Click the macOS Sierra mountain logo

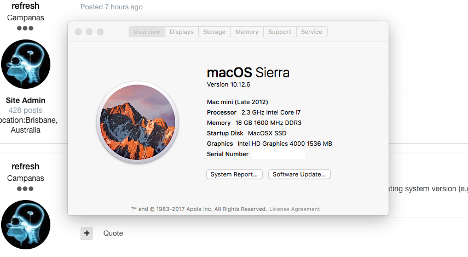click(x=137, y=122)
